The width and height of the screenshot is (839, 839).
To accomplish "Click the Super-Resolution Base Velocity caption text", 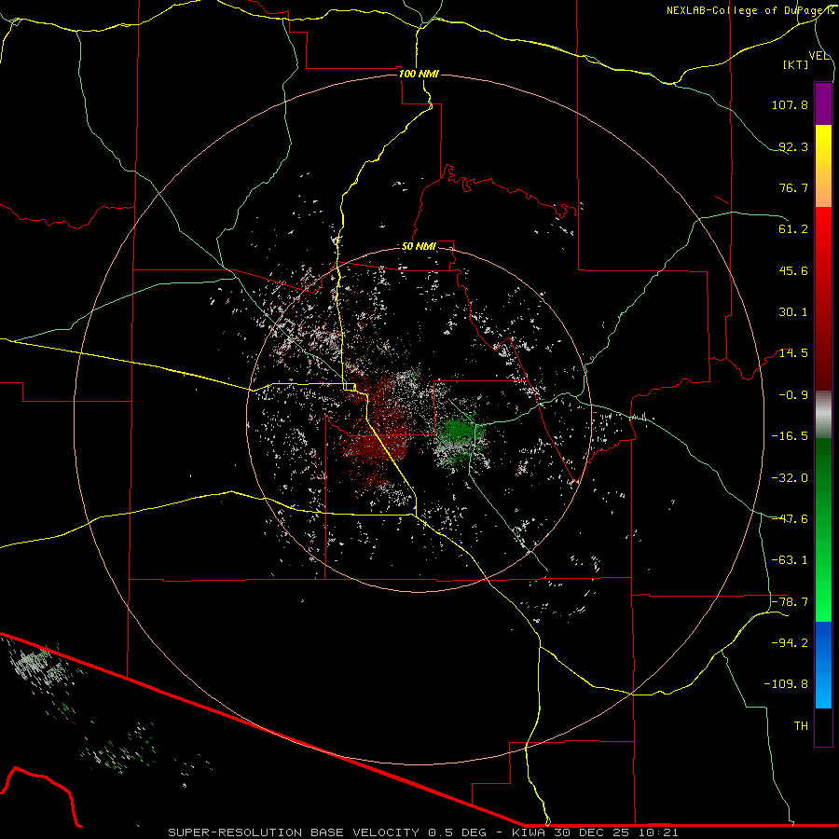I will 423,832.
